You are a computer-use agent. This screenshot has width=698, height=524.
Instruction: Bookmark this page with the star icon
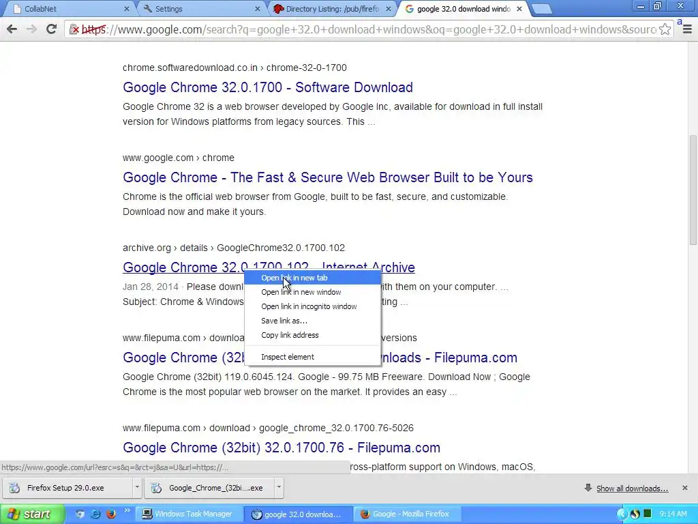(665, 29)
